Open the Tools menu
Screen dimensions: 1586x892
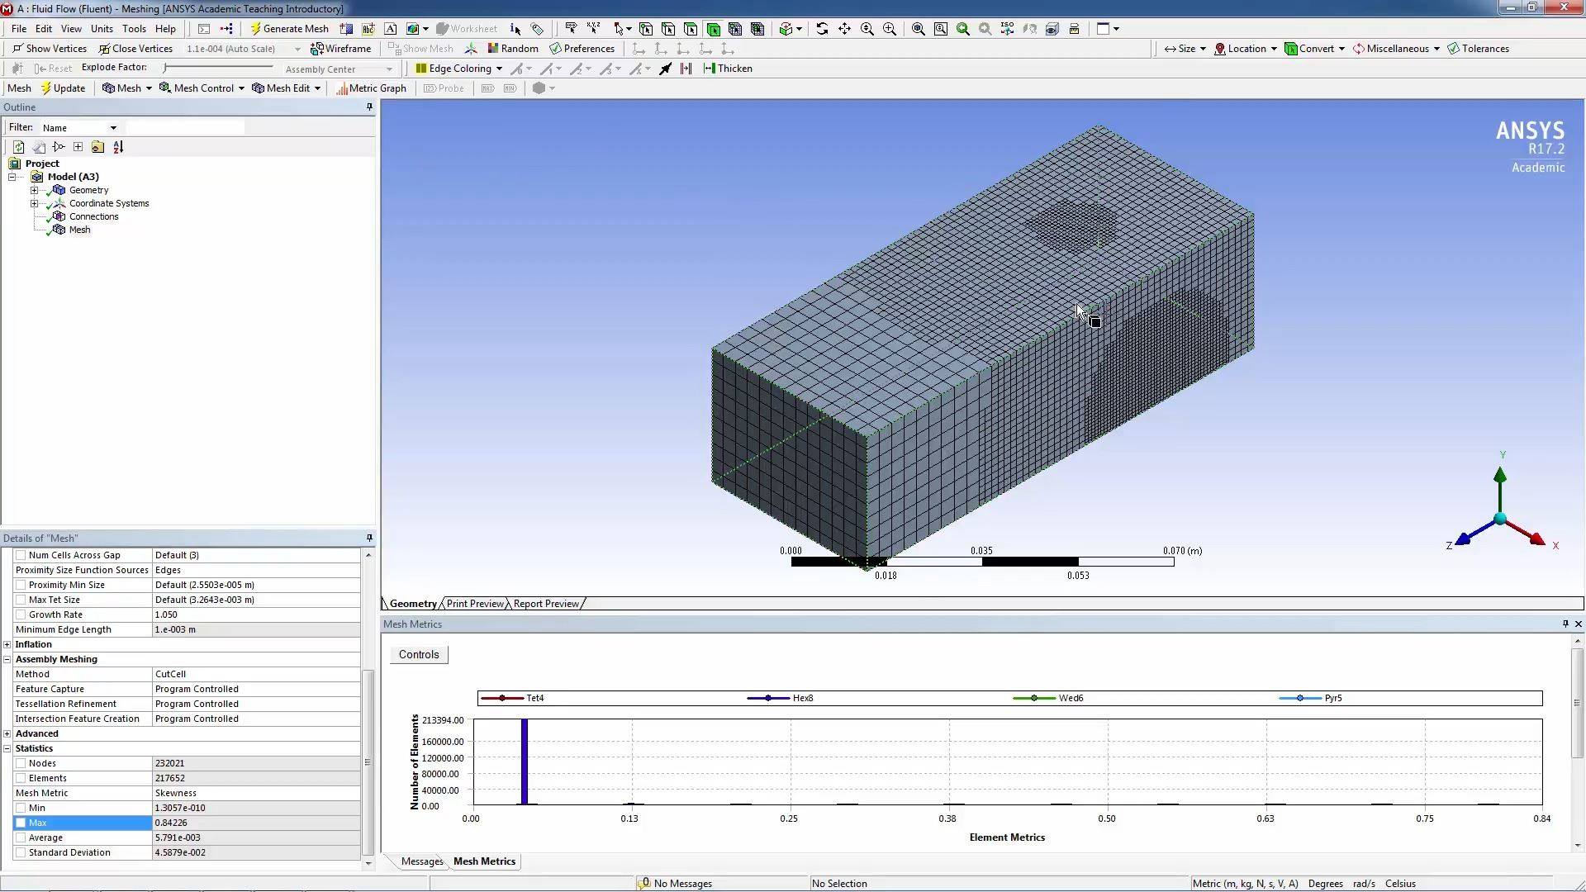(x=134, y=29)
